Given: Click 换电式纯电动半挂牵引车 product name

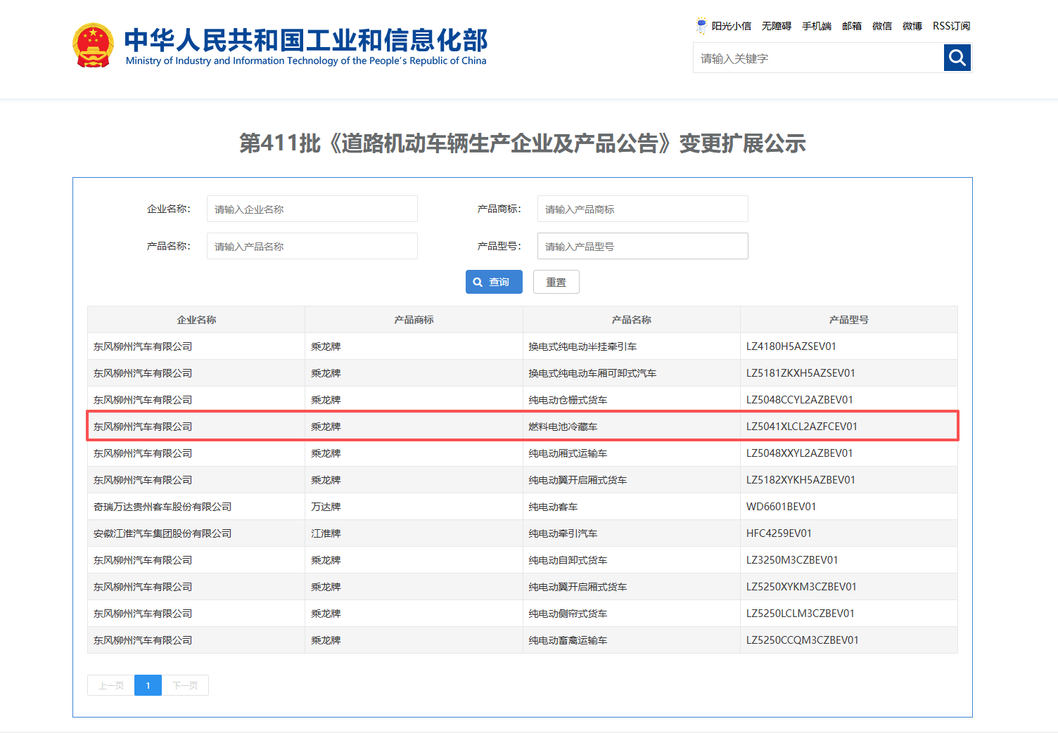Looking at the screenshot, I should 582,346.
